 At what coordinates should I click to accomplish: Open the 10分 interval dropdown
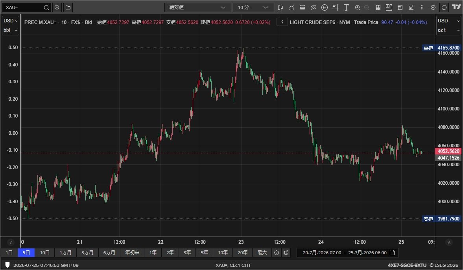point(253,7)
